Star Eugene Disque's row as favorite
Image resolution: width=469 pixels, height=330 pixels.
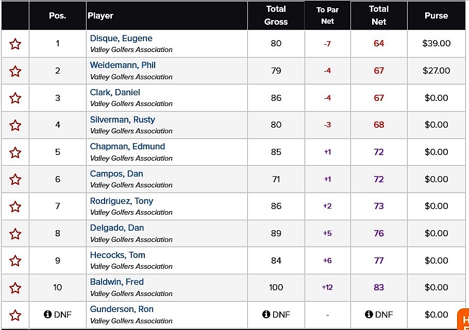coord(15,44)
